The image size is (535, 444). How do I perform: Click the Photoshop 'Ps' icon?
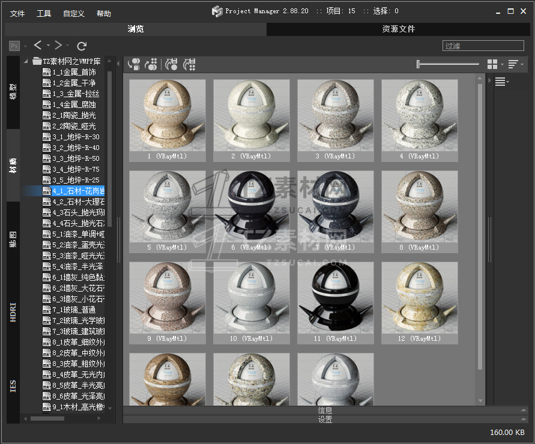pos(14,46)
